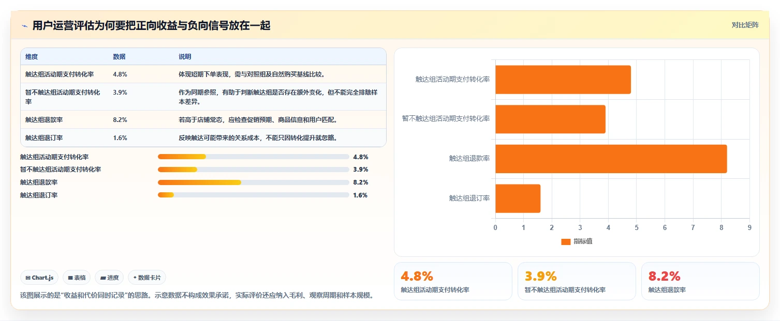Click the 4.8% table cell
The height and width of the screenshot is (321, 780).
(120, 74)
